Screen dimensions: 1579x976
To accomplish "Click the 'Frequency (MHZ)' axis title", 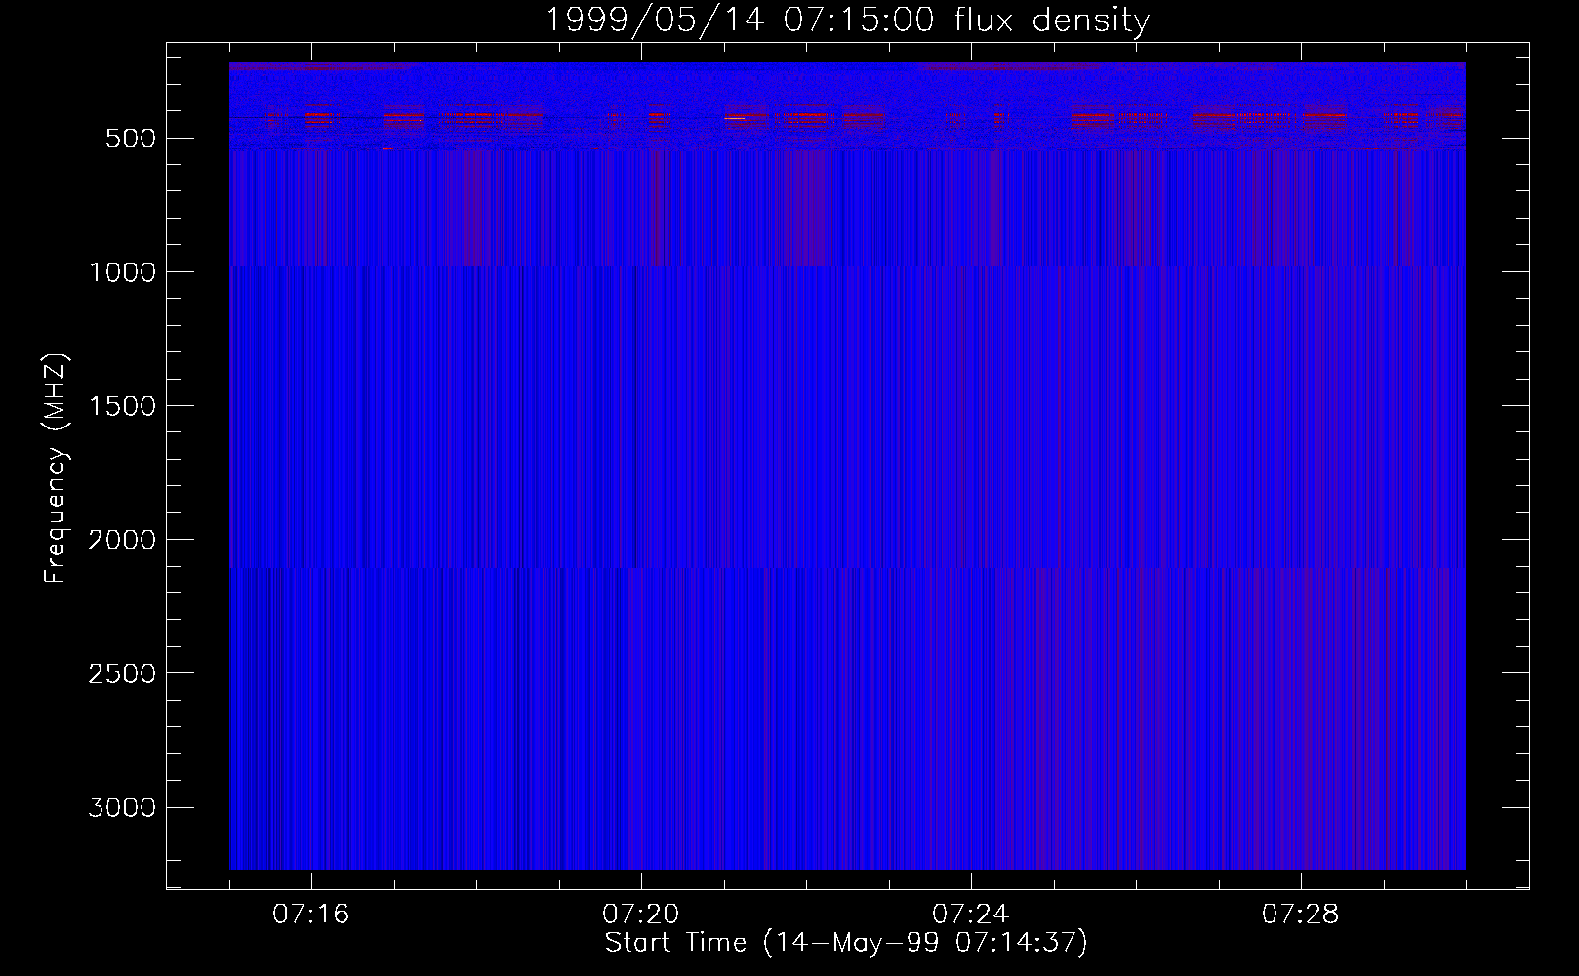I will pyautogui.click(x=57, y=468).
